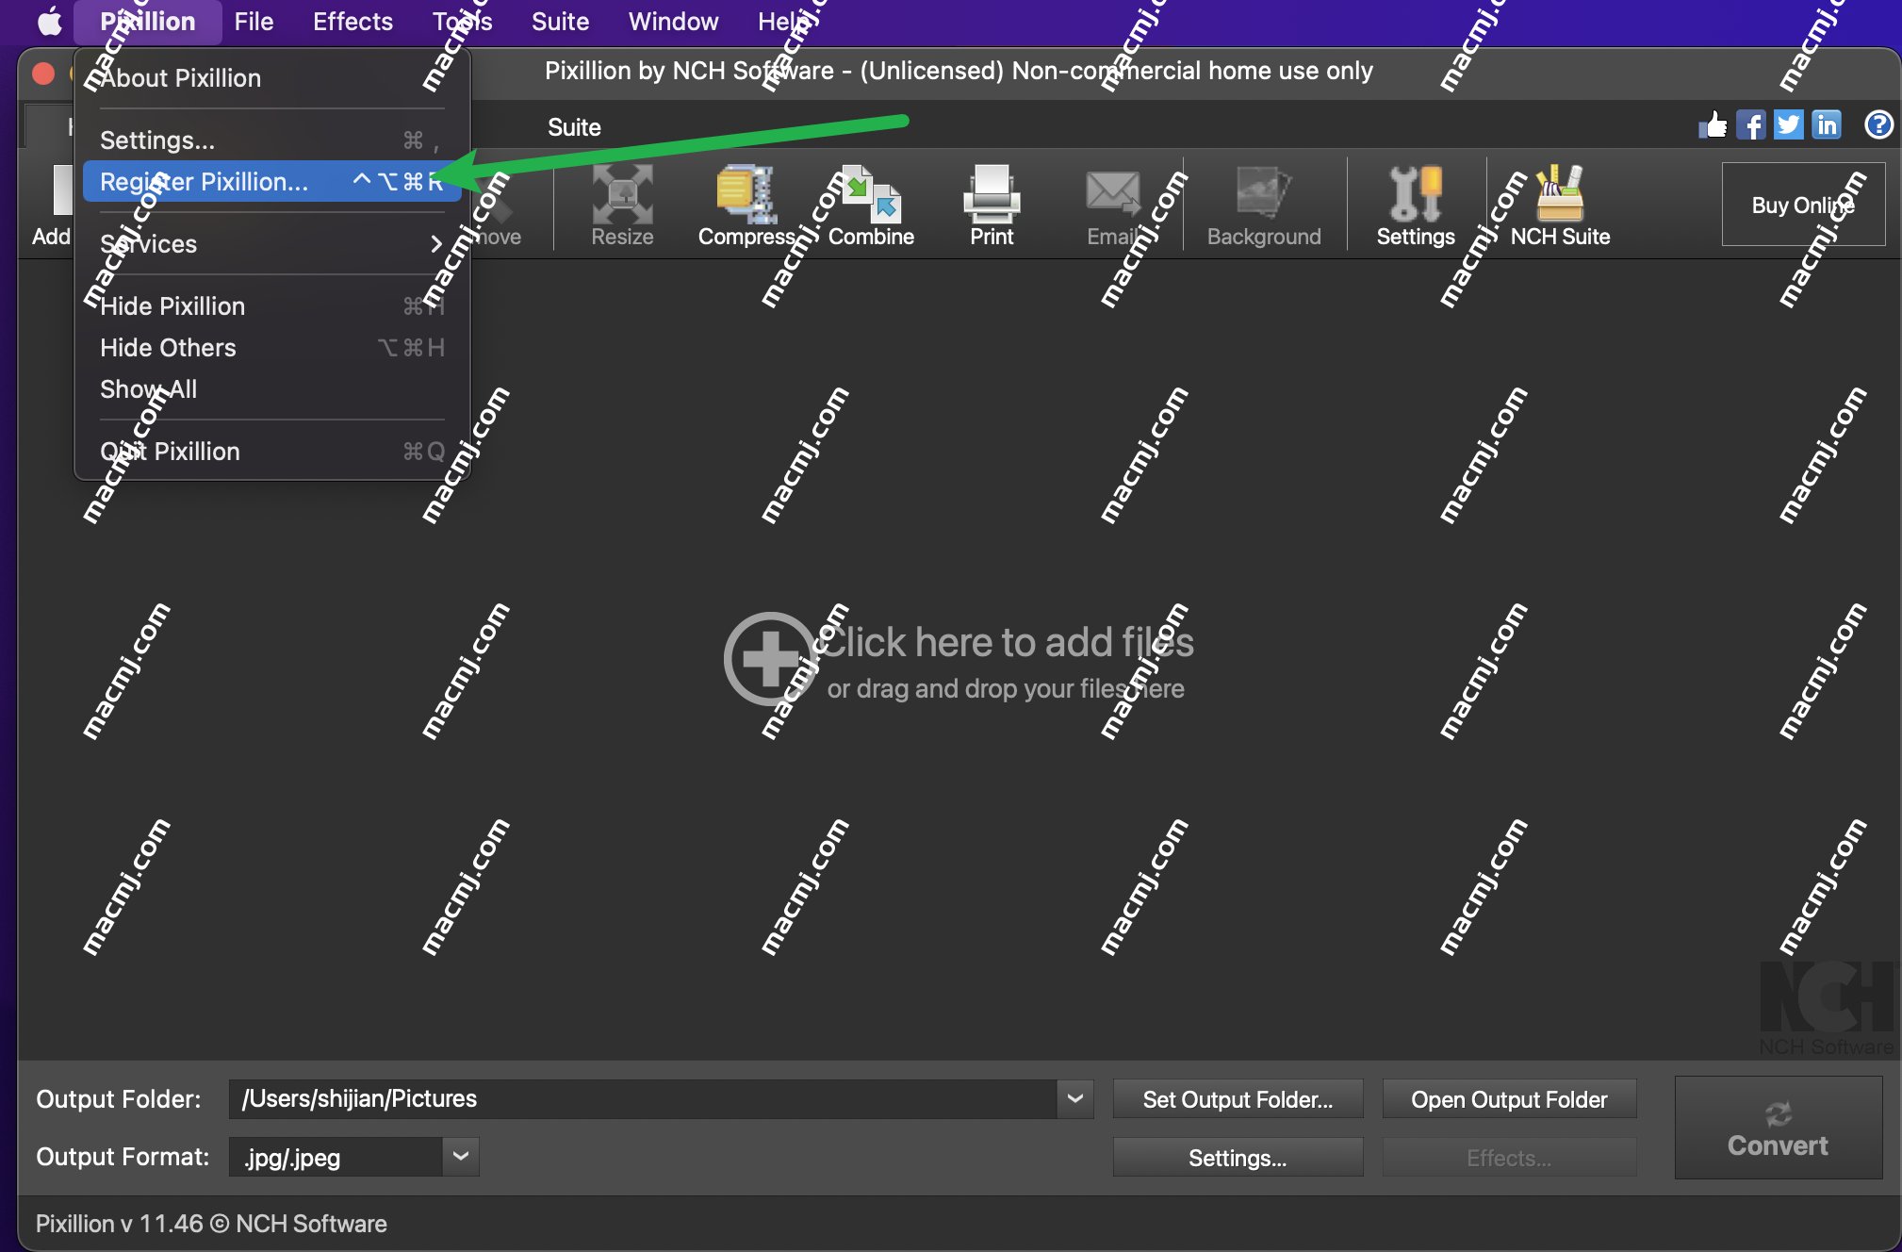Open the Pixillion application menu
This screenshot has height=1252, width=1902.
tap(148, 21)
